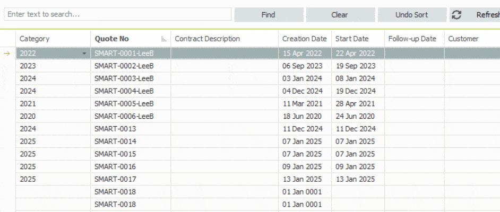Click the Find button
Image resolution: width=500 pixels, height=212 pixels.
pos(269,15)
